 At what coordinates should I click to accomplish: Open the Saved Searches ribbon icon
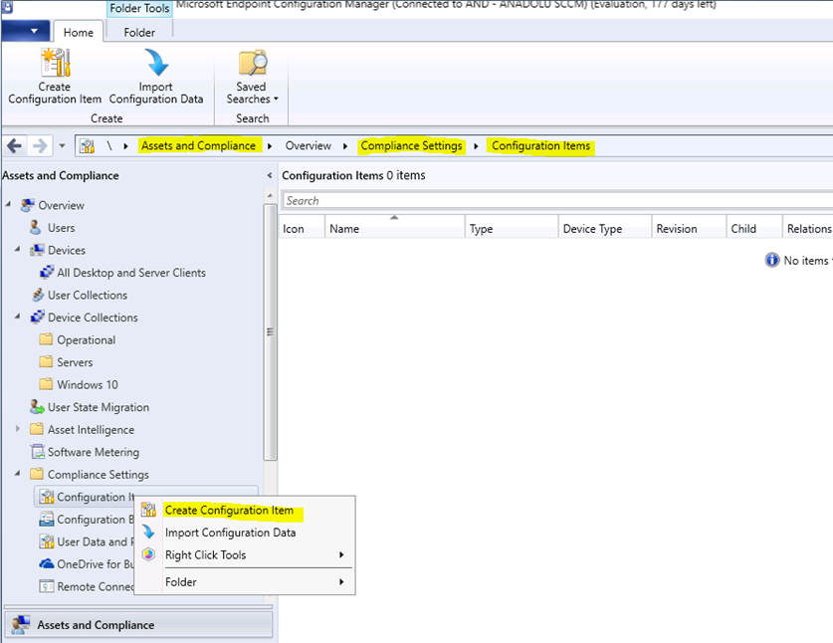253,63
